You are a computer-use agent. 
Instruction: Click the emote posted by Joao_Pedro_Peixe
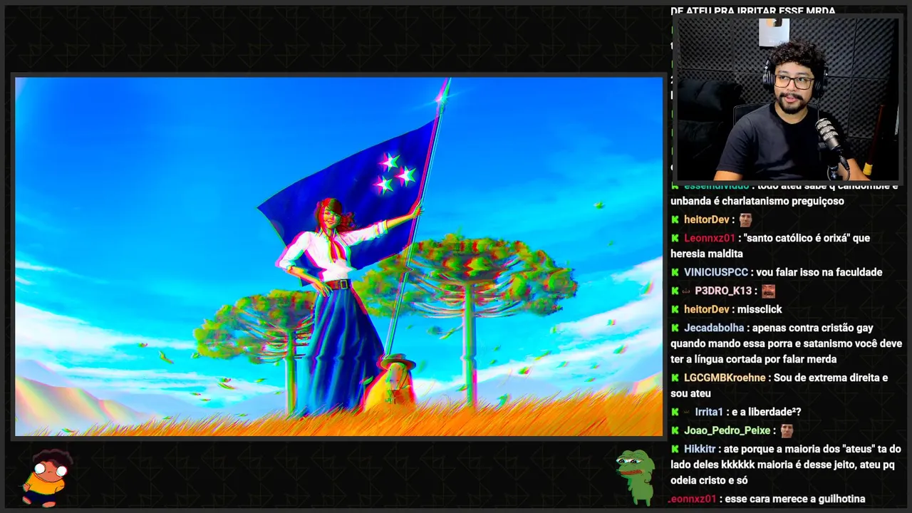point(787,430)
